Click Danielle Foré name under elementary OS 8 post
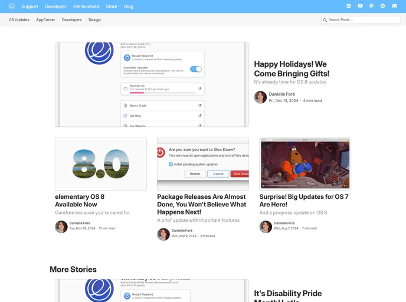 pos(80,223)
